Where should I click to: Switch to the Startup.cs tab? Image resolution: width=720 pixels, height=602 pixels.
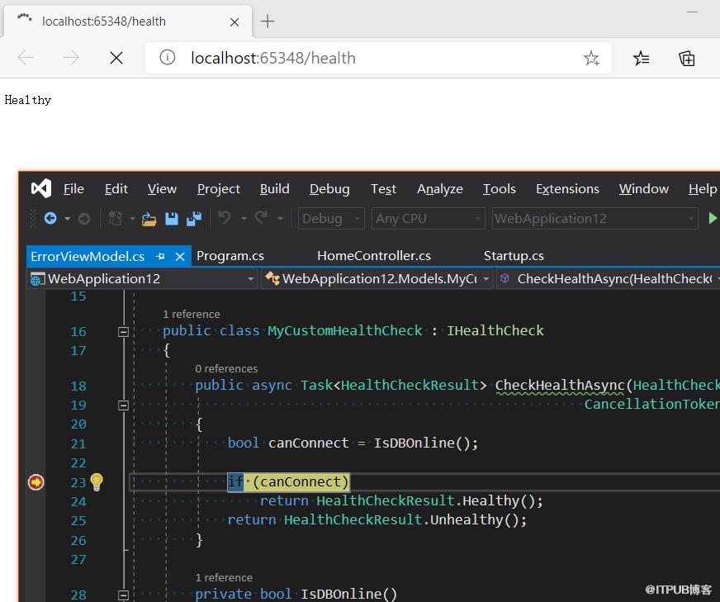click(x=514, y=256)
